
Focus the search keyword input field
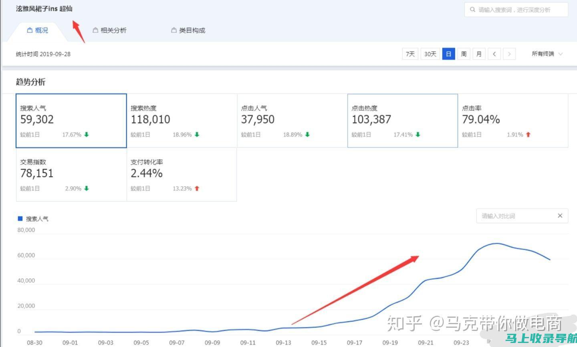coord(516,10)
